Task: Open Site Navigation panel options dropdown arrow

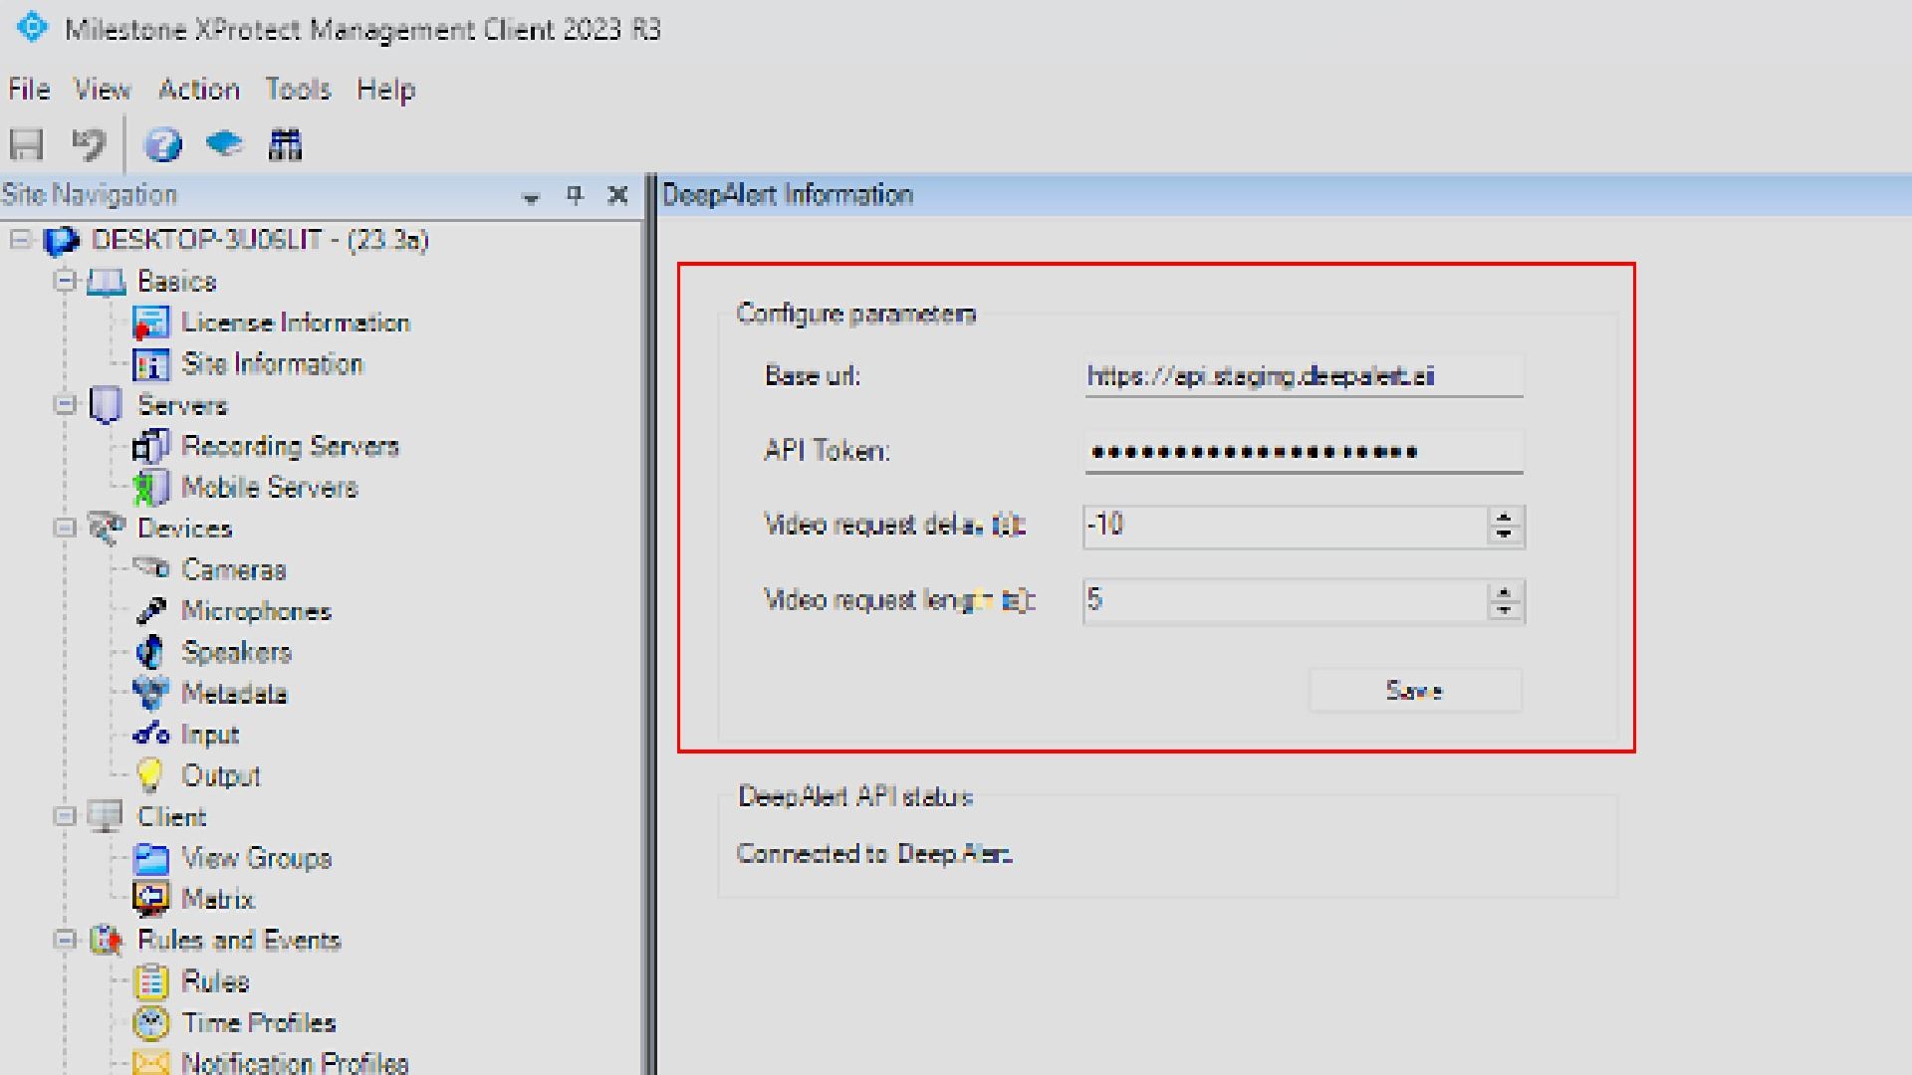Action: tap(531, 198)
